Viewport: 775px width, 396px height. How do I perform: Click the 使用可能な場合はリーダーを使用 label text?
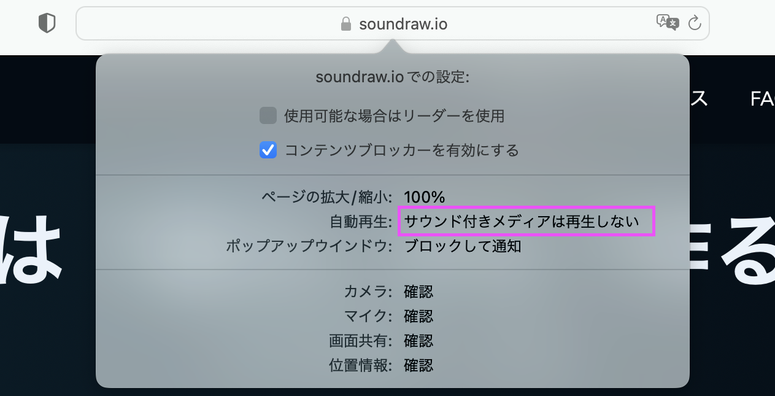pyautogui.click(x=394, y=115)
